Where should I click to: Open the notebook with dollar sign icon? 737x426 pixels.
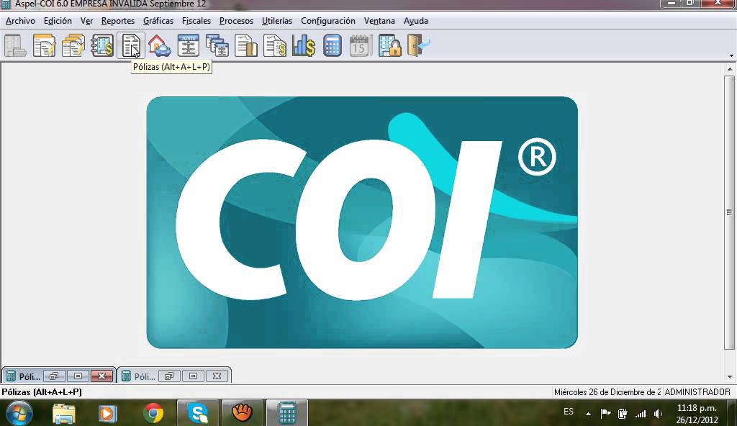point(102,45)
